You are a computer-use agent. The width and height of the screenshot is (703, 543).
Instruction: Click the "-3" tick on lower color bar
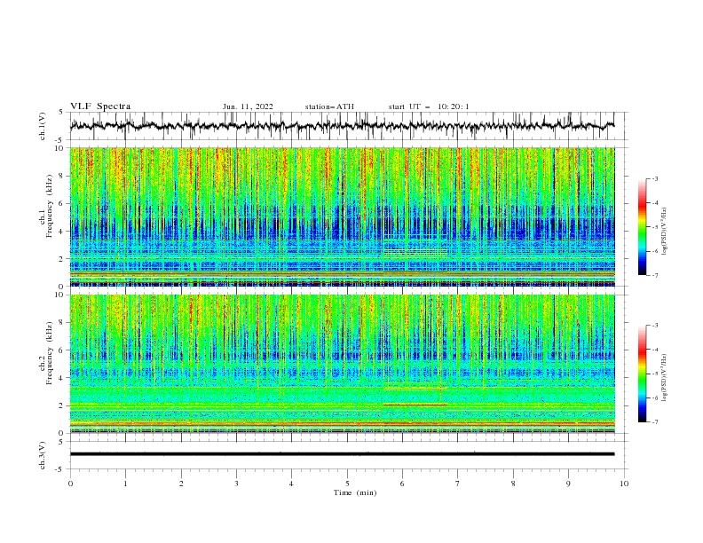(x=654, y=326)
